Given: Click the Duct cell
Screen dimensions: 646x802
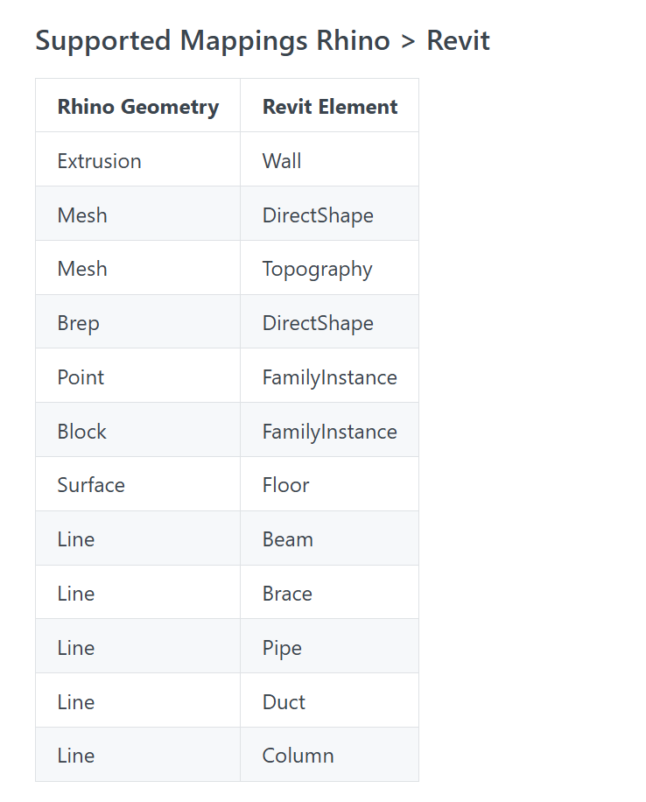Looking at the screenshot, I should pyautogui.click(x=329, y=700).
